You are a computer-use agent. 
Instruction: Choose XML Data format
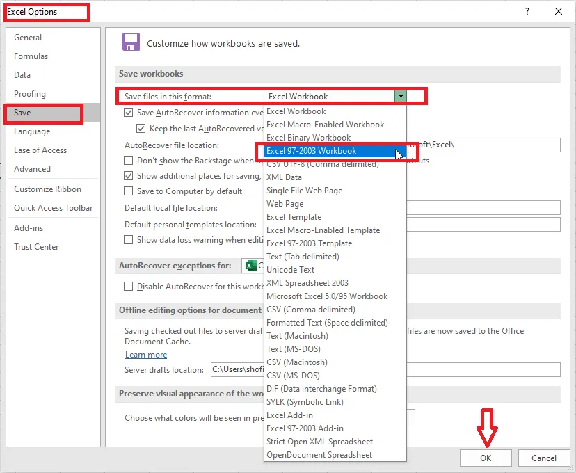point(335,177)
